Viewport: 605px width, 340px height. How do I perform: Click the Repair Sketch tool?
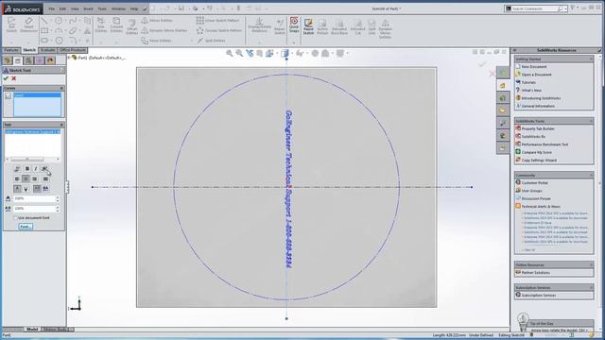pos(280,26)
